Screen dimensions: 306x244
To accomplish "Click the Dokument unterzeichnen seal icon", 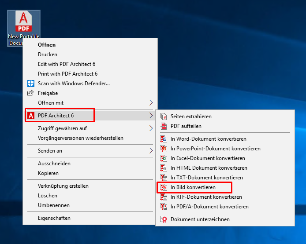I will point(164,219).
